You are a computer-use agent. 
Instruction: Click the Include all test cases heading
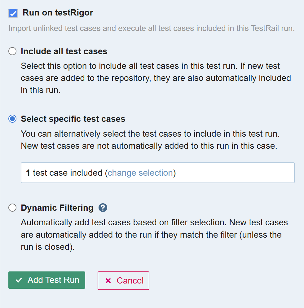(x=64, y=51)
